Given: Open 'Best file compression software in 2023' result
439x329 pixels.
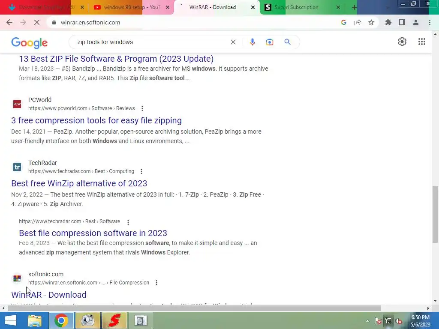Looking at the screenshot, I should tap(93, 233).
